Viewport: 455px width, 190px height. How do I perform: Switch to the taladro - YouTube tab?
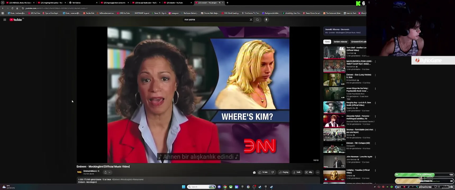(x=178, y=3)
